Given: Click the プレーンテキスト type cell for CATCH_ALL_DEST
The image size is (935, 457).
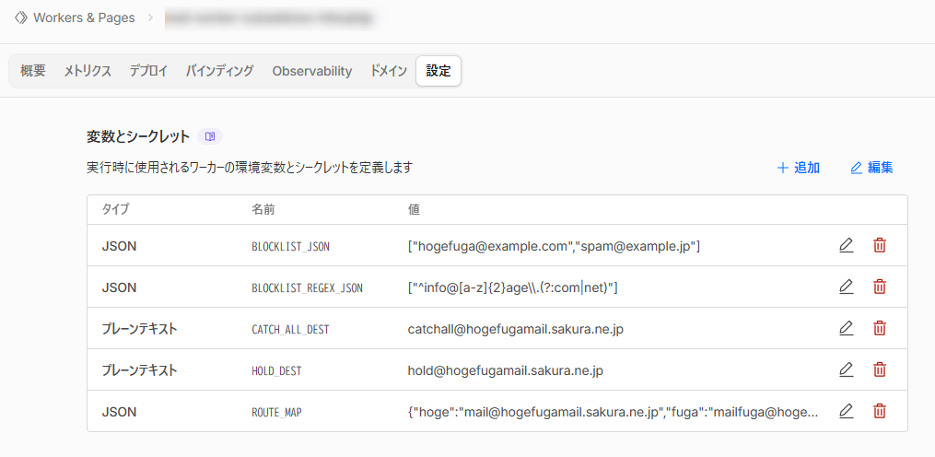Looking at the screenshot, I should (x=139, y=329).
